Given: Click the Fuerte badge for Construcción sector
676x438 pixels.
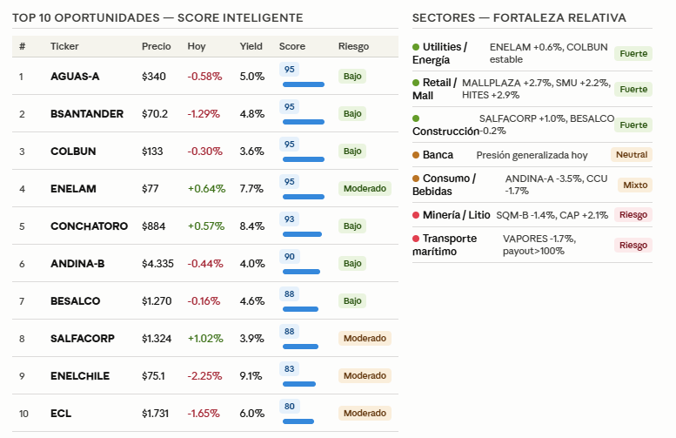Looking at the screenshot, I should click(633, 125).
